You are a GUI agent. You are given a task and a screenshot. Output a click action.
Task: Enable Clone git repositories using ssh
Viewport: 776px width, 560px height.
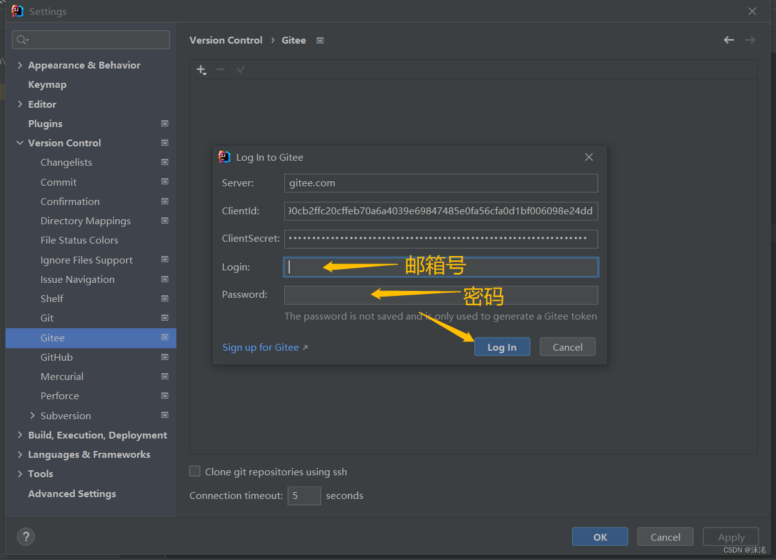(x=195, y=472)
